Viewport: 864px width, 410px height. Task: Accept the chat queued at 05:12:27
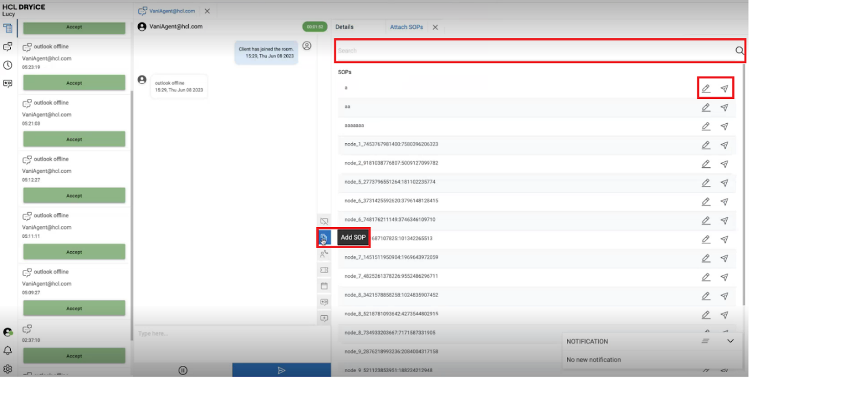pos(74,196)
